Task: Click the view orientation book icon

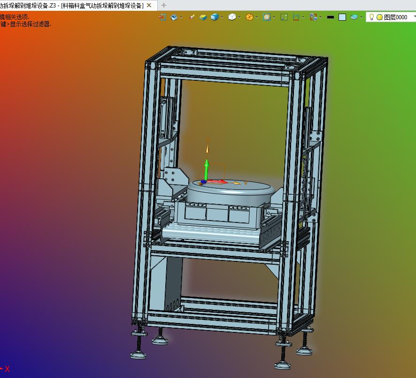Action: pyautogui.click(x=174, y=17)
